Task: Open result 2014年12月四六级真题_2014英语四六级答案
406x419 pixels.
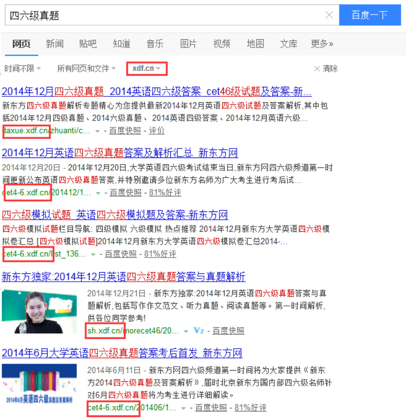Action: pos(157,92)
